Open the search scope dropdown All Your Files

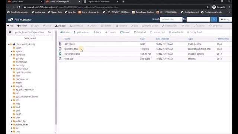tap(171, 19)
